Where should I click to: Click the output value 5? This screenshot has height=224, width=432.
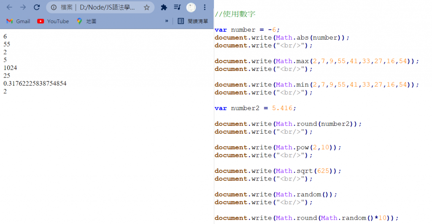click(5, 60)
